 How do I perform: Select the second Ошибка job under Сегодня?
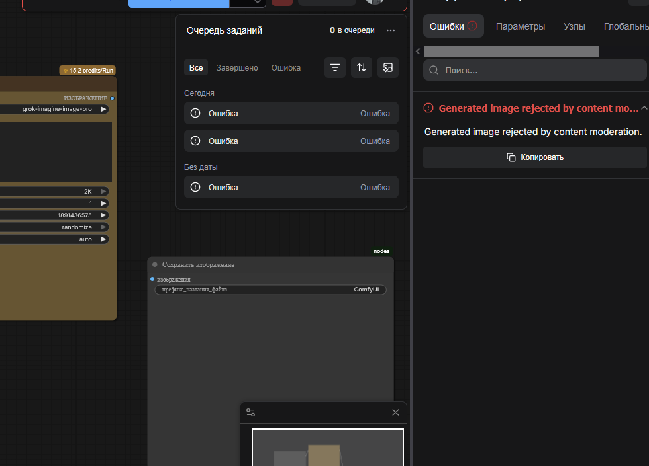point(291,141)
